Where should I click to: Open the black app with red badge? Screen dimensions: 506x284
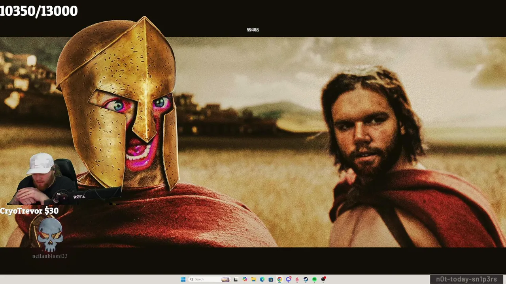(323, 279)
